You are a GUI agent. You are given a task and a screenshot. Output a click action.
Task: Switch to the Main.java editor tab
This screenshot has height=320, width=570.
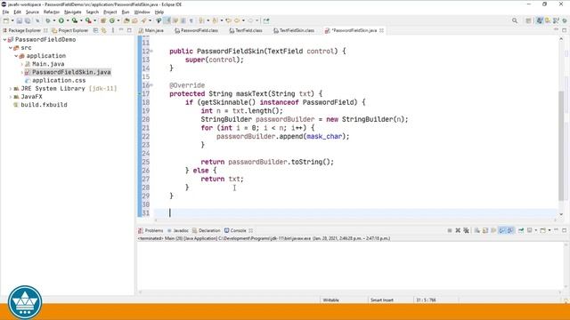pos(151,30)
